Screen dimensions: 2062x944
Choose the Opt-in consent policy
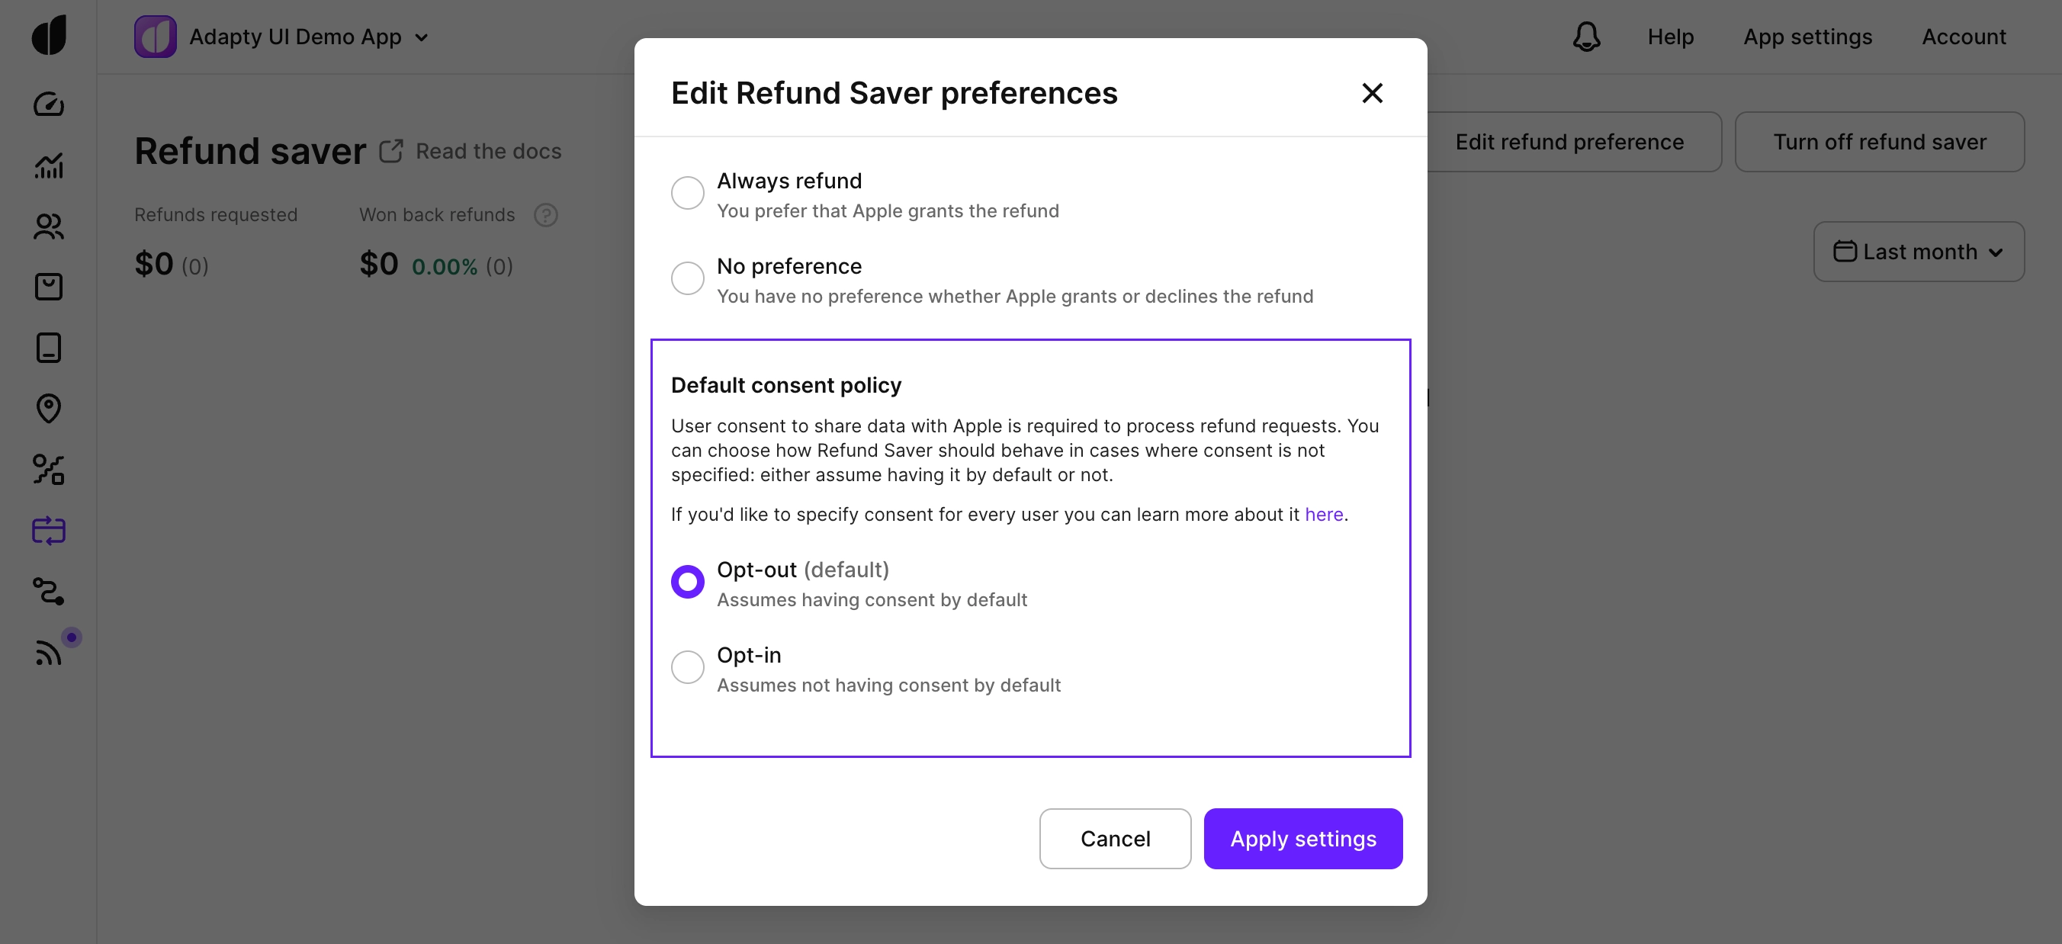pyautogui.click(x=687, y=667)
